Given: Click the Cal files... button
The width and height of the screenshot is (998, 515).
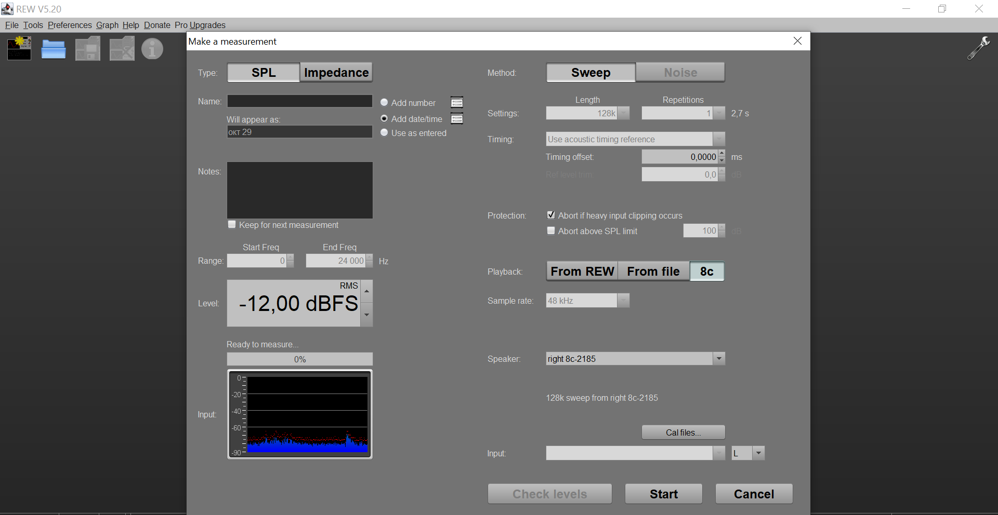Looking at the screenshot, I should tap(683, 432).
